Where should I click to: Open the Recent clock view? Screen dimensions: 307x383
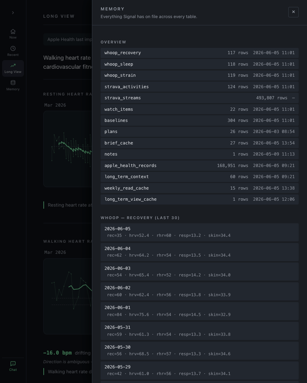point(13,51)
